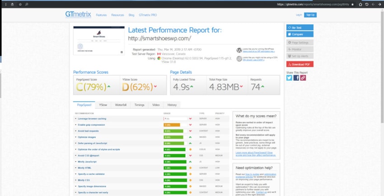
Task: Expand the Optimize order of styles and scripts arrow
Action: pyautogui.click(x=76, y=149)
